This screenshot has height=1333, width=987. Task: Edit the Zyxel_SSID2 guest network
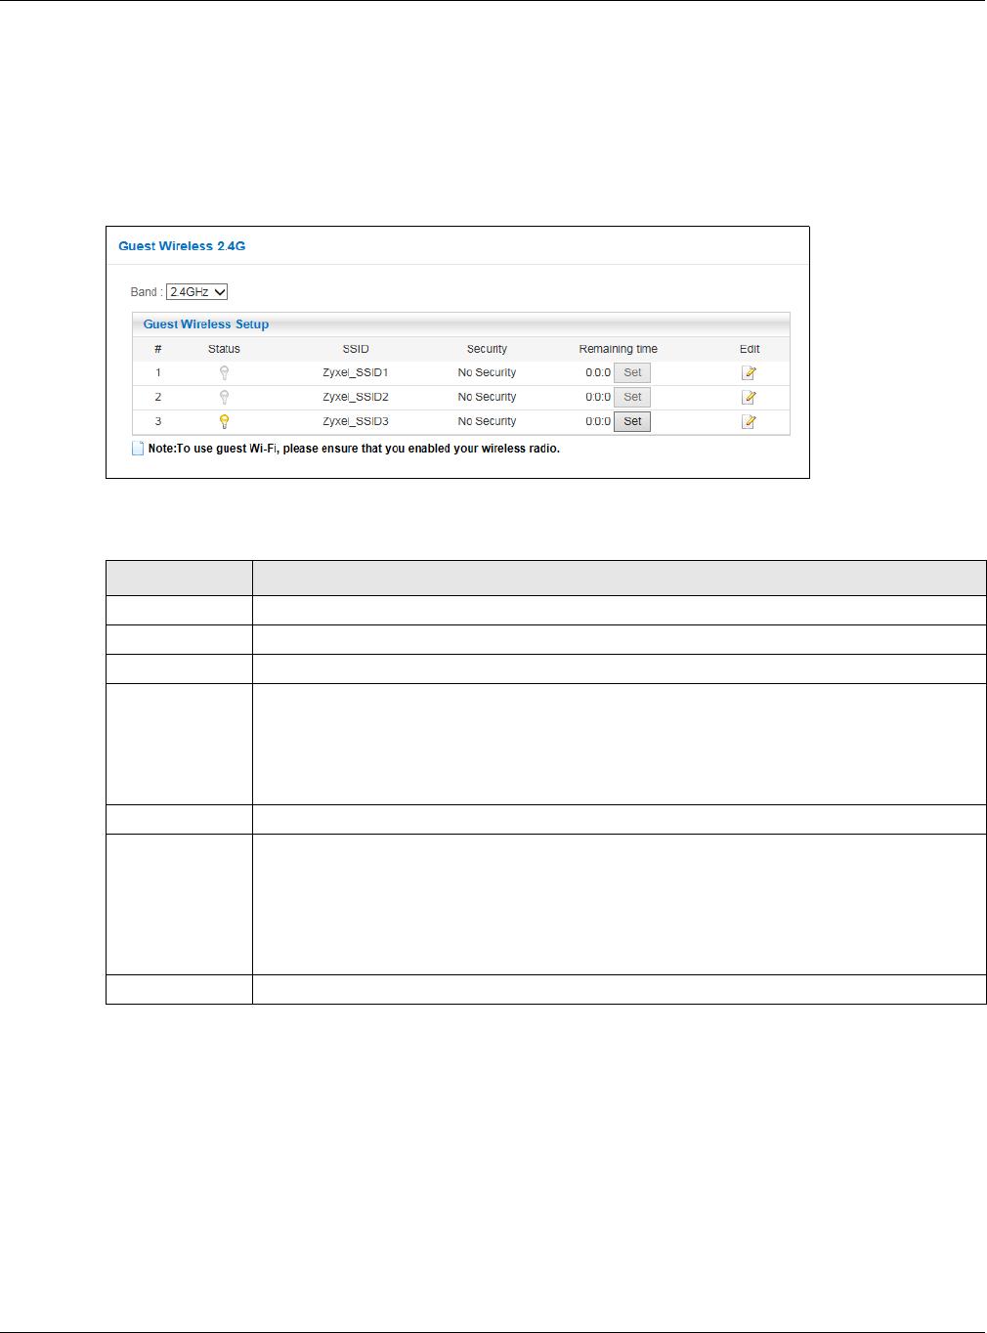pos(749,397)
